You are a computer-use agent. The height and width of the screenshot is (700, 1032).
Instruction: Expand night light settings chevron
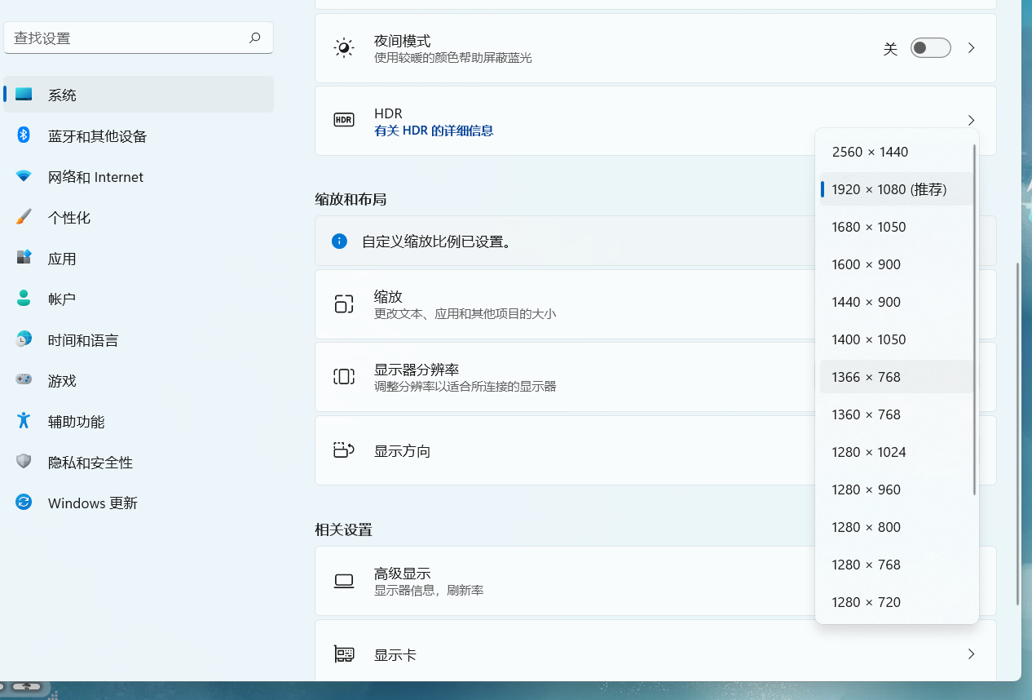[x=972, y=48]
